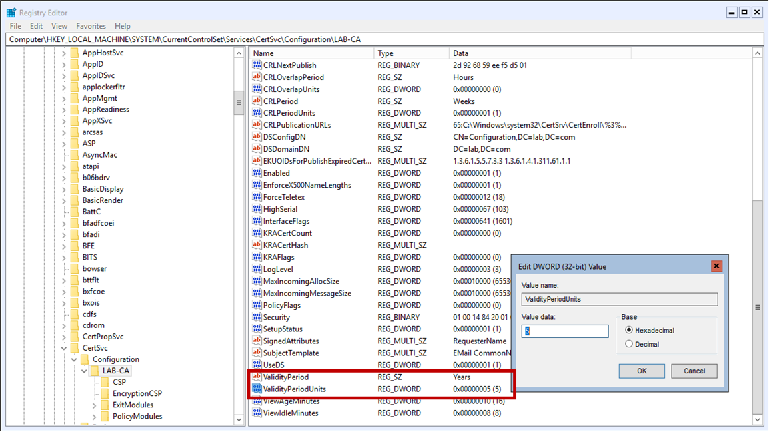
Task: Open the View menu
Action: click(x=59, y=26)
